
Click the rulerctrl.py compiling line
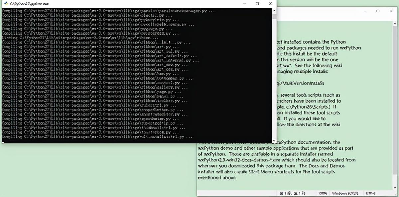[89, 105]
